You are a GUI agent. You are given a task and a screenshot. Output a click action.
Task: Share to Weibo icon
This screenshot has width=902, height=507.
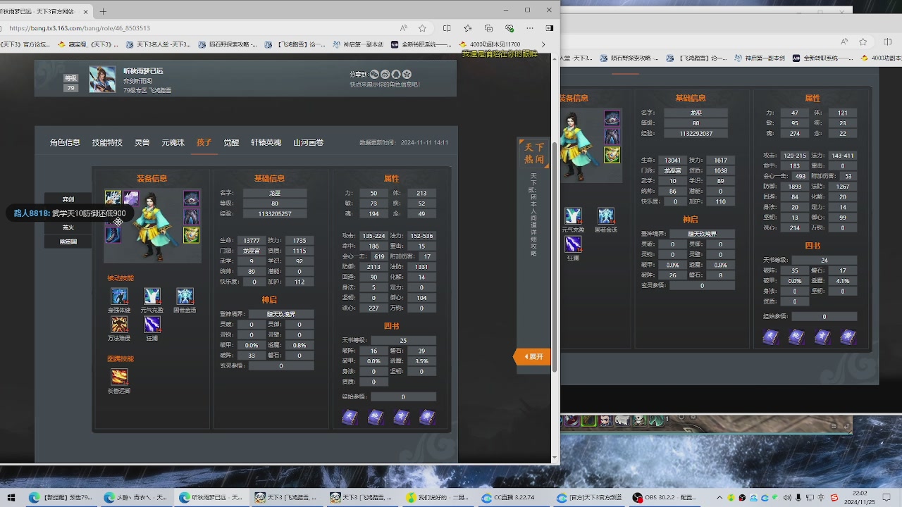385,74
